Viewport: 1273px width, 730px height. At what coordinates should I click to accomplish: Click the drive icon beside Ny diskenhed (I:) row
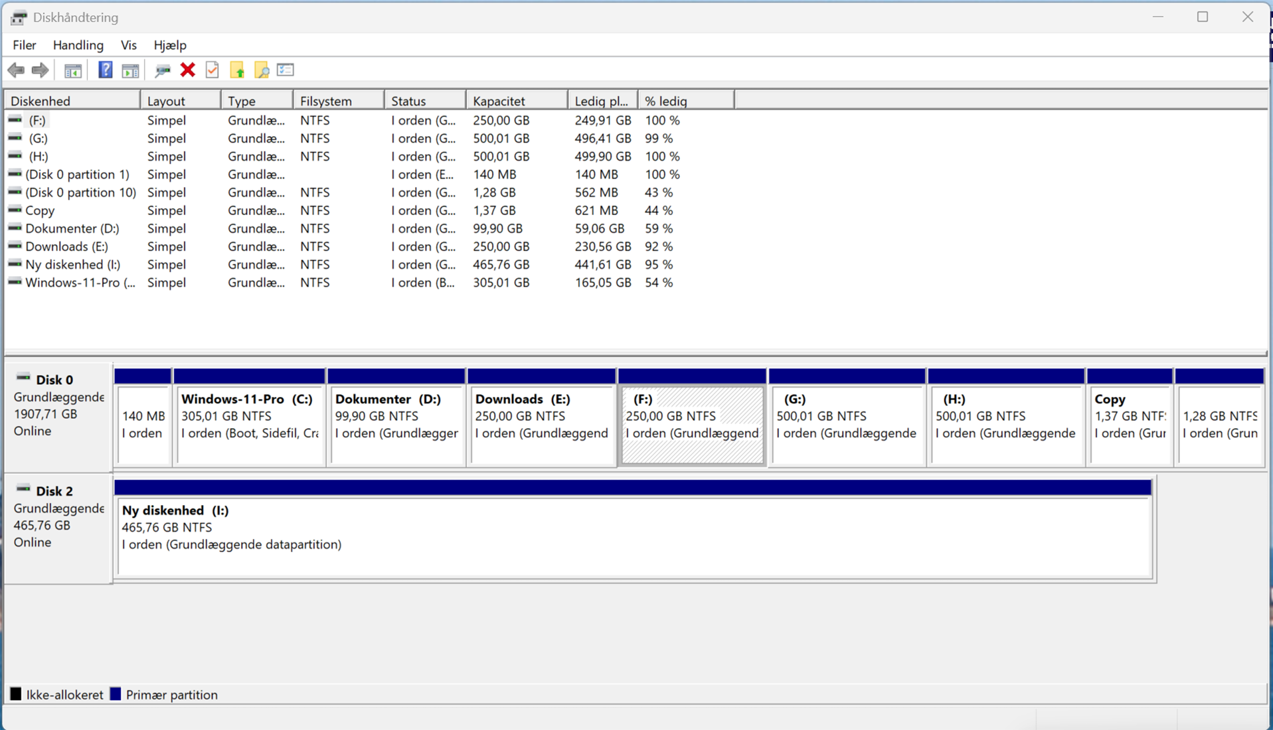pos(15,263)
